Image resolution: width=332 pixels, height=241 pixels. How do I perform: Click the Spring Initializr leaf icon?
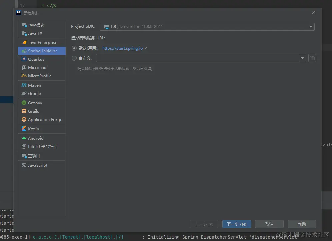click(24, 51)
